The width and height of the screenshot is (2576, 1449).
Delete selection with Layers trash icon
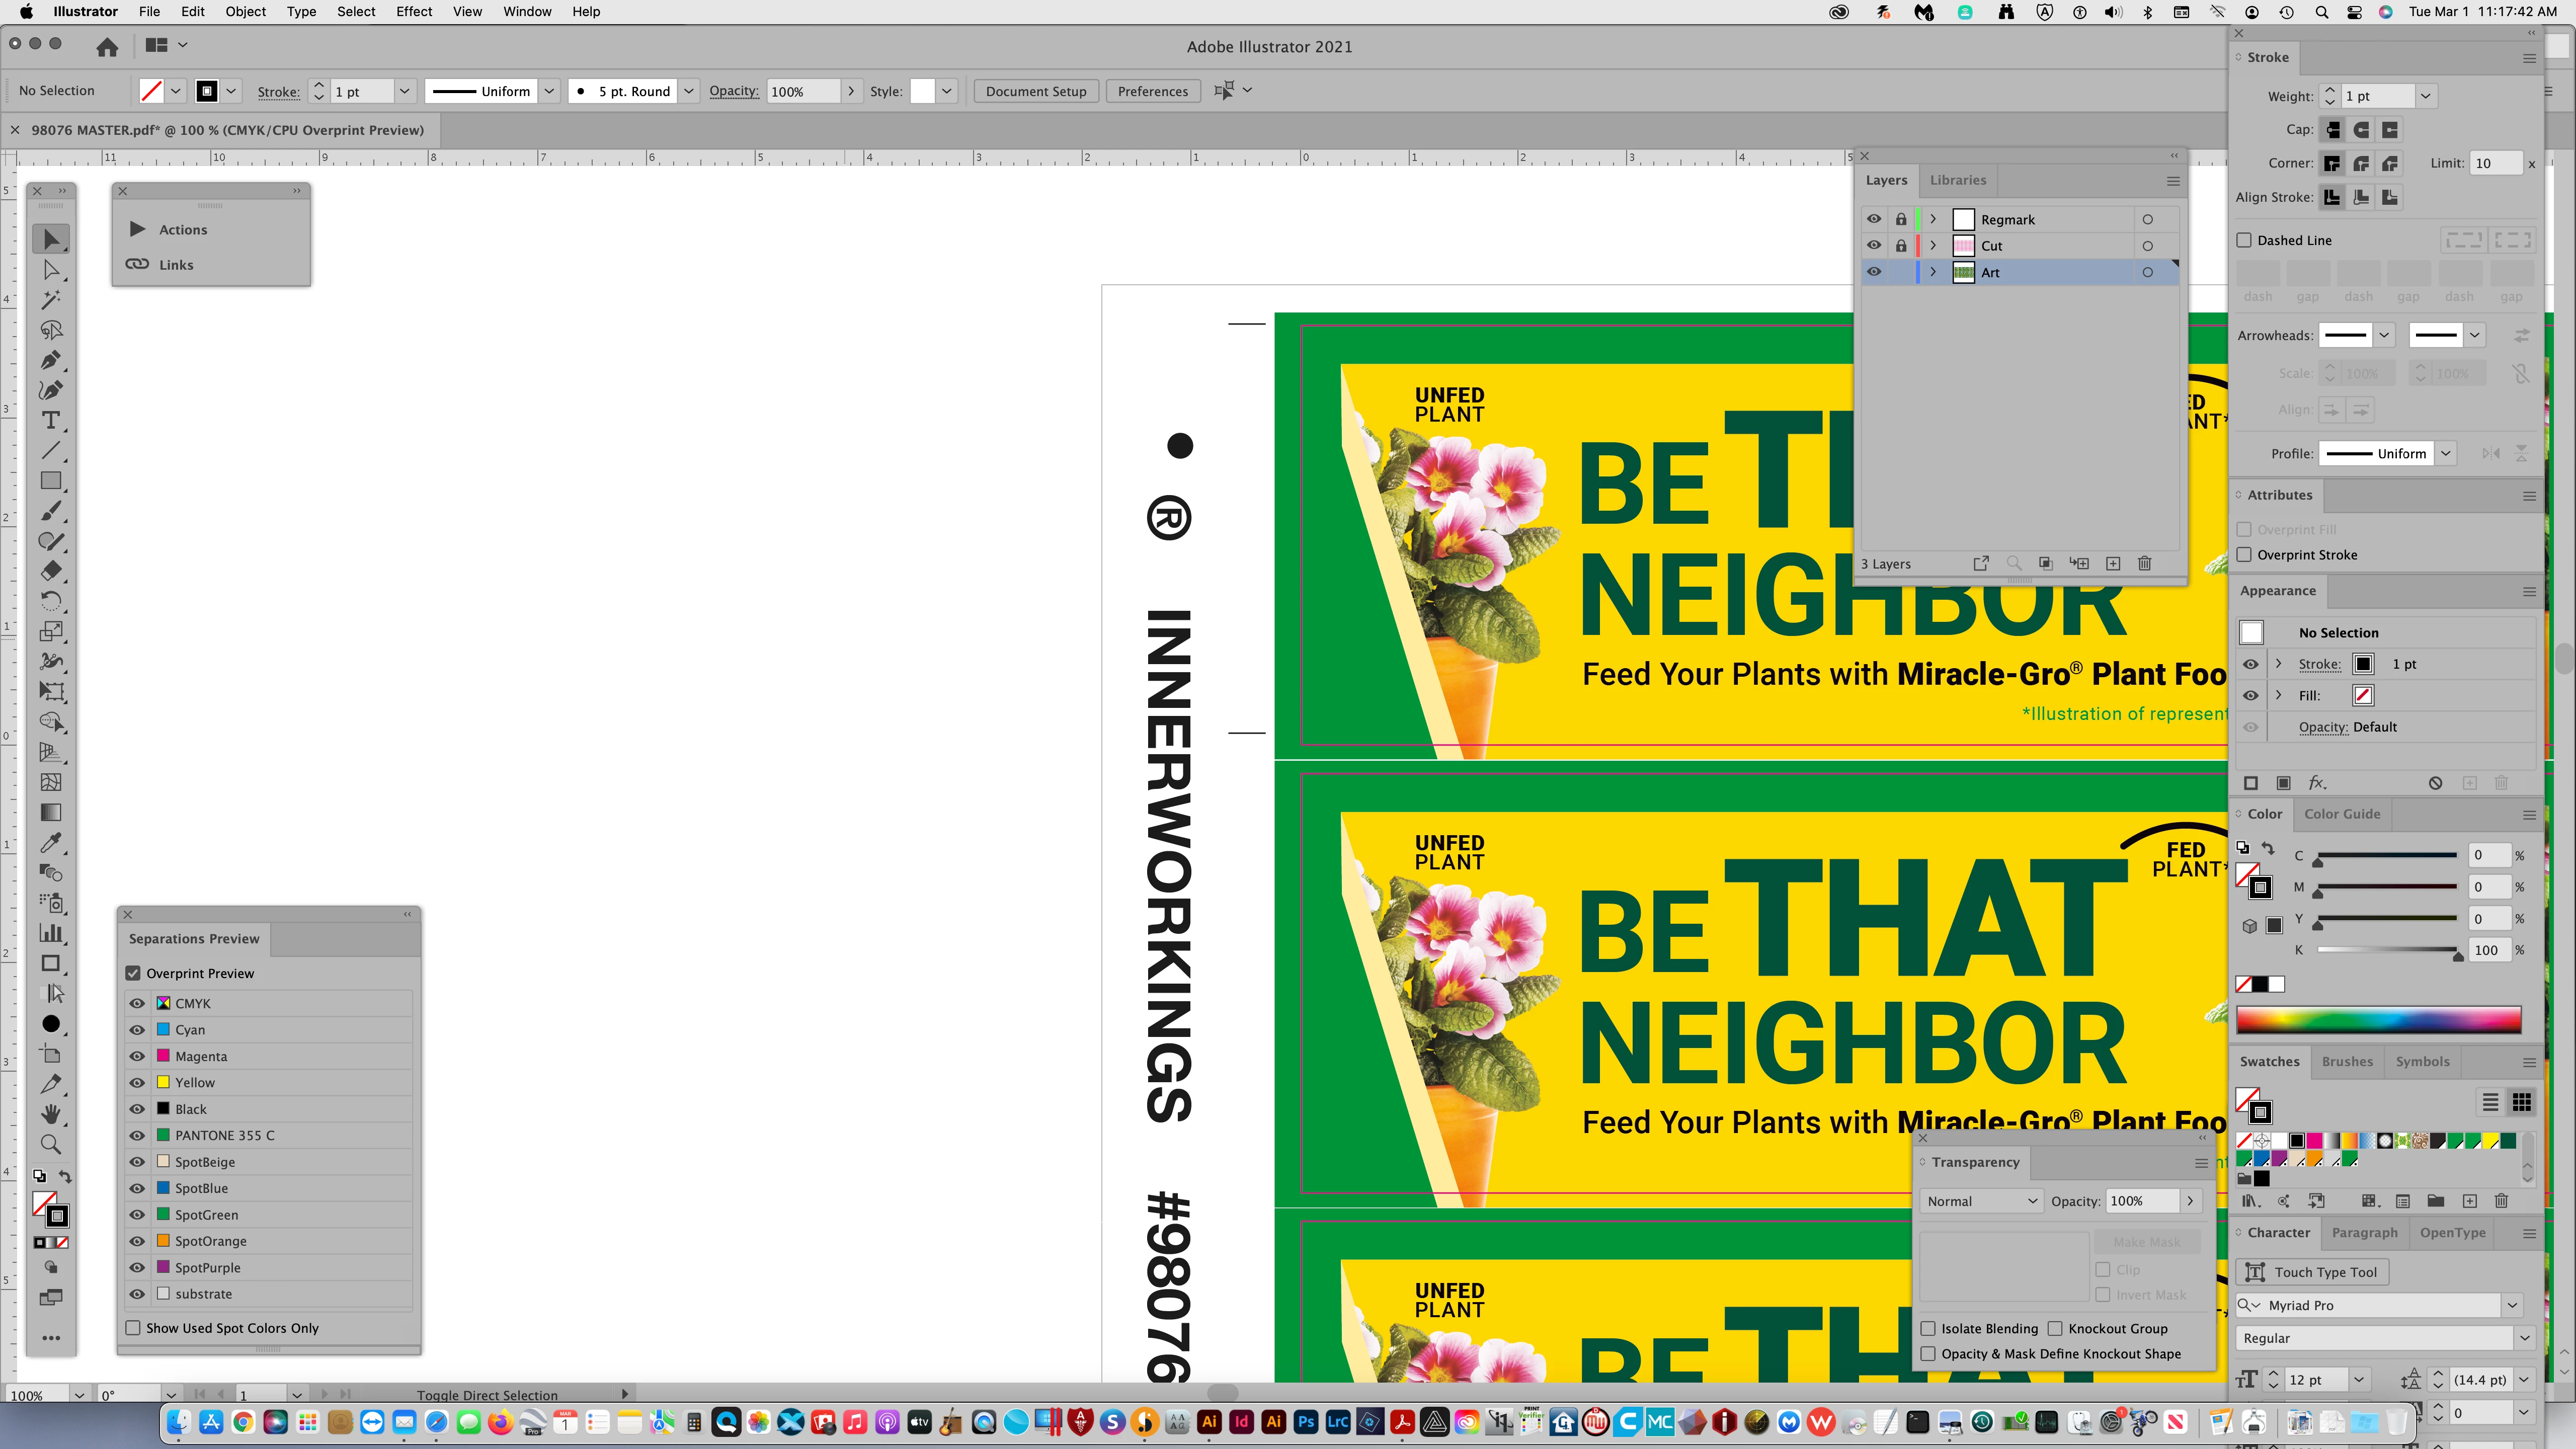(x=2144, y=564)
